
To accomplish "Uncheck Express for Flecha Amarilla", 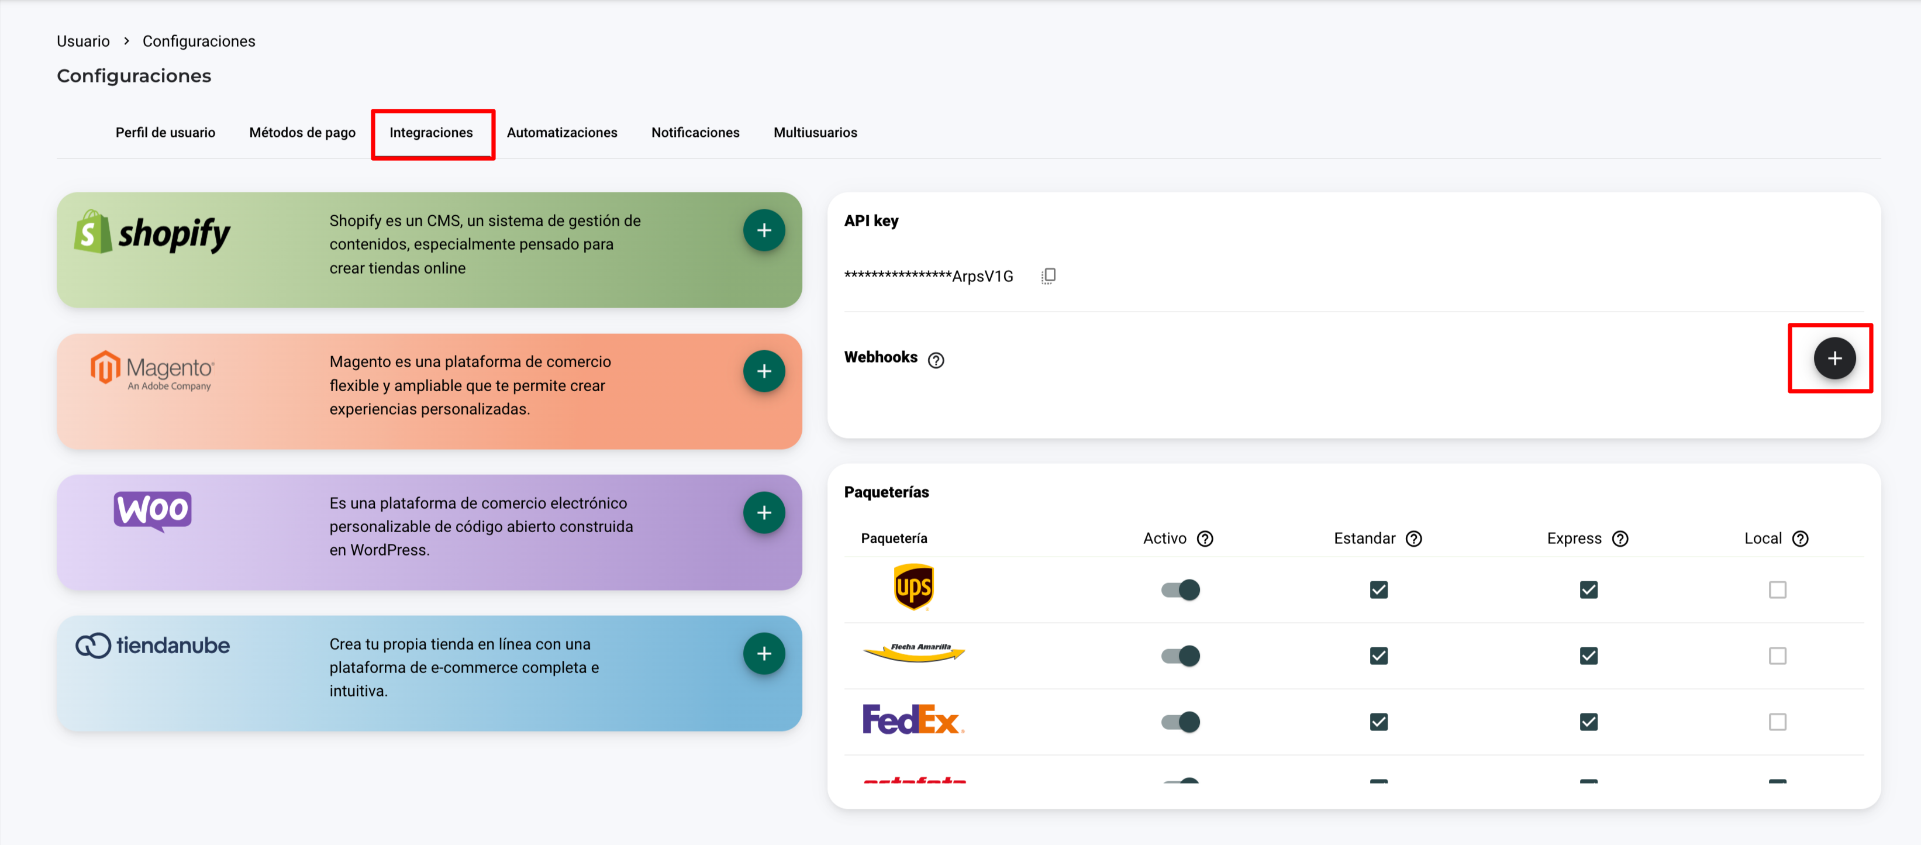I will 1588,656.
